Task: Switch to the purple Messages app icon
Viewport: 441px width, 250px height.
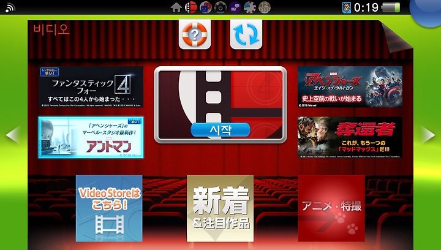Action: click(235, 7)
